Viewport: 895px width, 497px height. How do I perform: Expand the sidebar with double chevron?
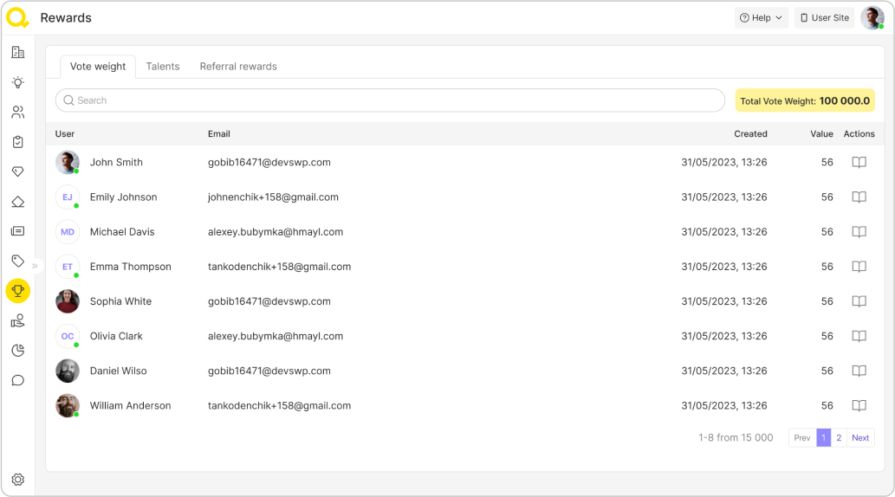click(36, 266)
